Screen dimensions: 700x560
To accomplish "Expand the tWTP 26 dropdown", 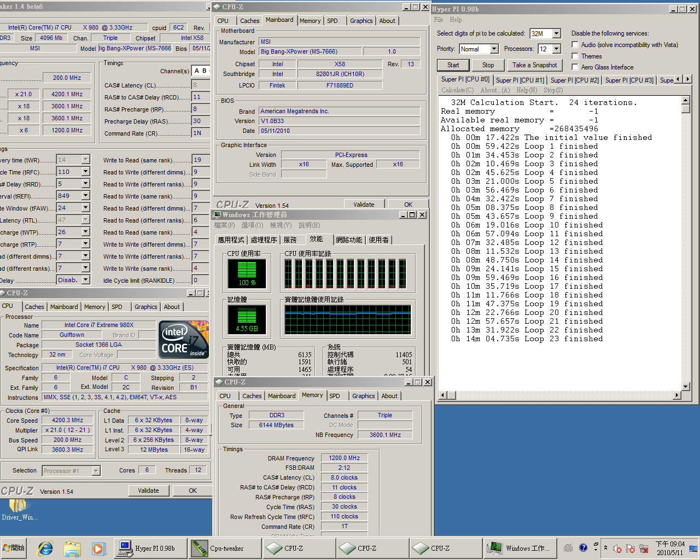I will click(85, 232).
